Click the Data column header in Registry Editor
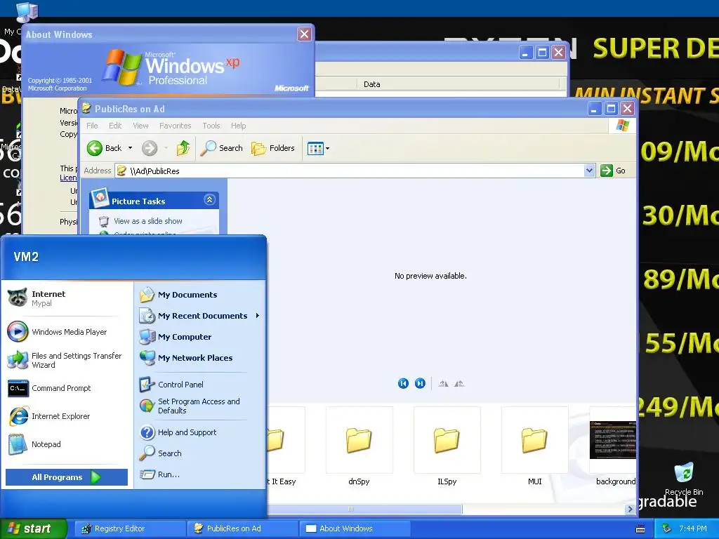This screenshot has width=719, height=539. (459, 84)
